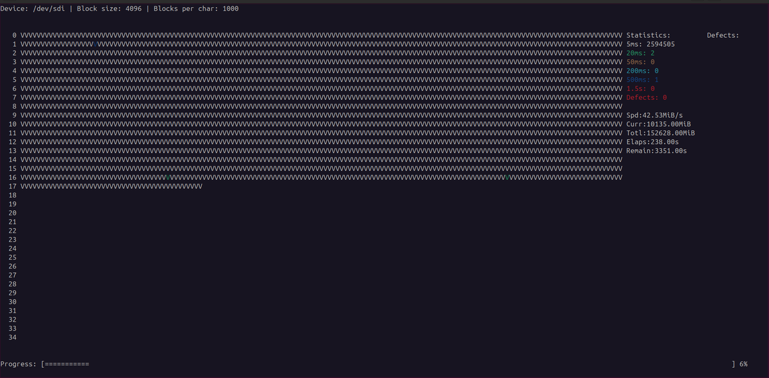Screen dimensions: 769x378
Task: Click row number 30 label
Action: (12, 302)
